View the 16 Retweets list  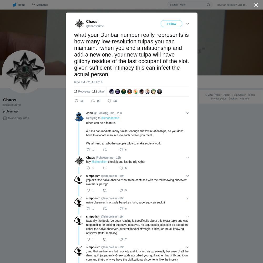pos(82,92)
